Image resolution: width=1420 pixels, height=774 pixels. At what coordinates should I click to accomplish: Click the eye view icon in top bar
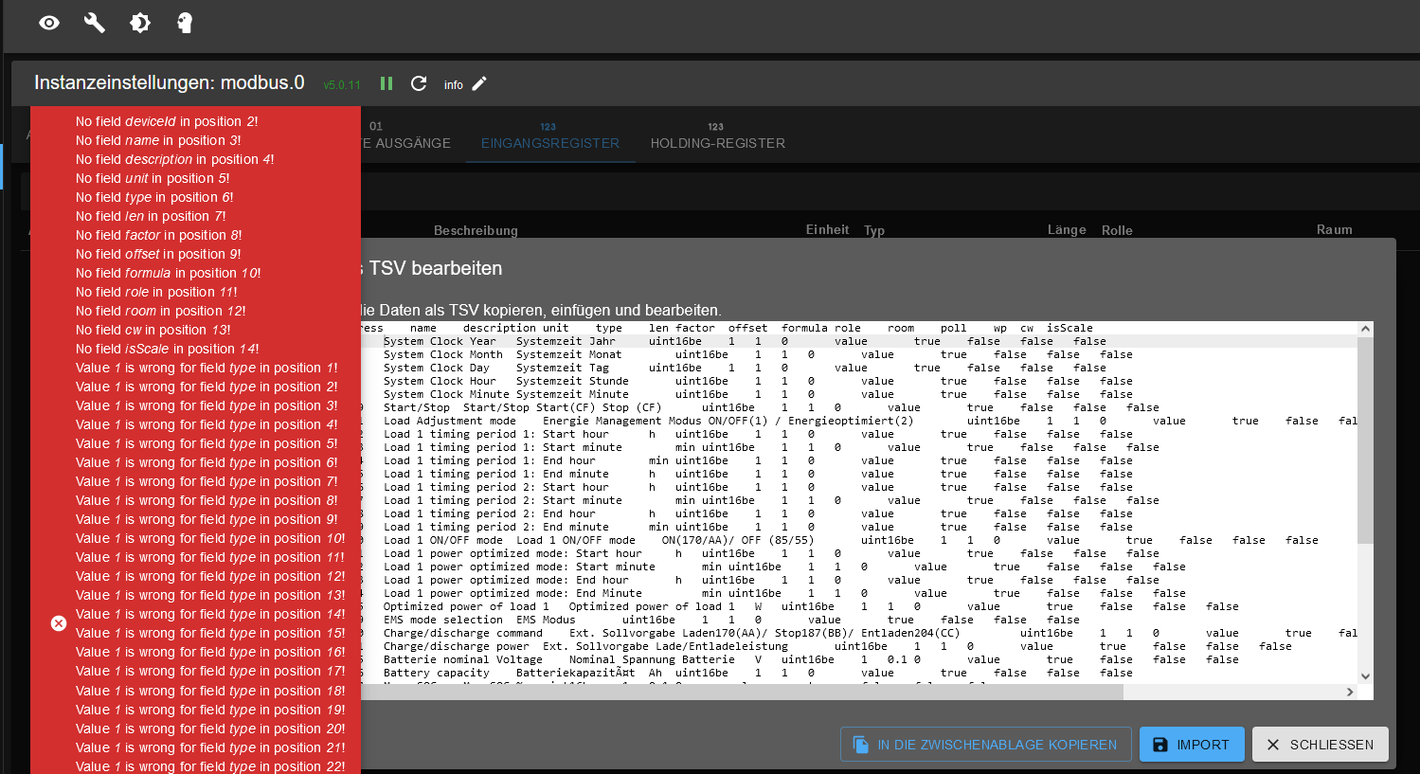click(49, 23)
